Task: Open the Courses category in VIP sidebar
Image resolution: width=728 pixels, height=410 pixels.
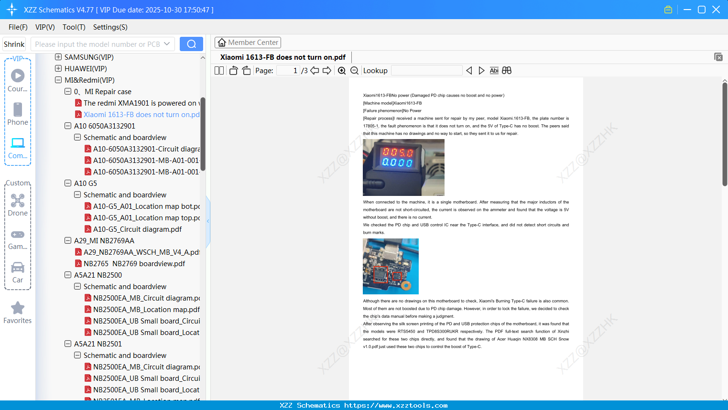Action: click(18, 80)
